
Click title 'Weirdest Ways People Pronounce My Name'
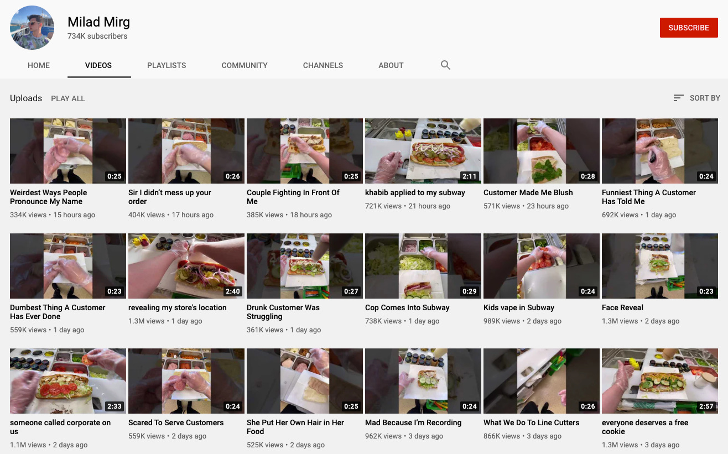click(49, 197)
